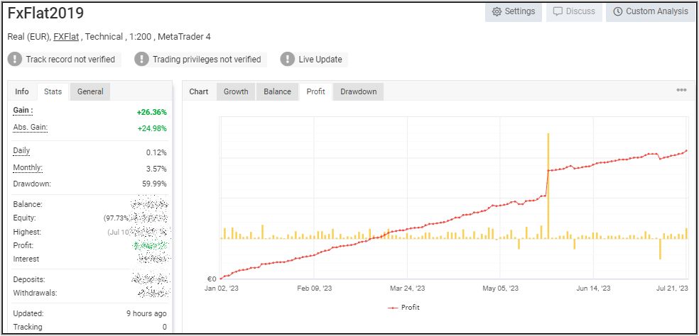699x336 pixels.
Task: Click the Monthly stat label
Action: click(x=28, y=168)
